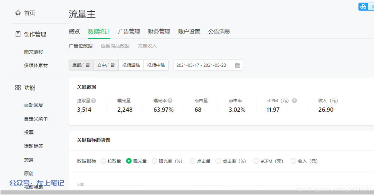Select the 广告位数据 sub-tab
This screenshot has width=374, height=195.
point(81,46)
